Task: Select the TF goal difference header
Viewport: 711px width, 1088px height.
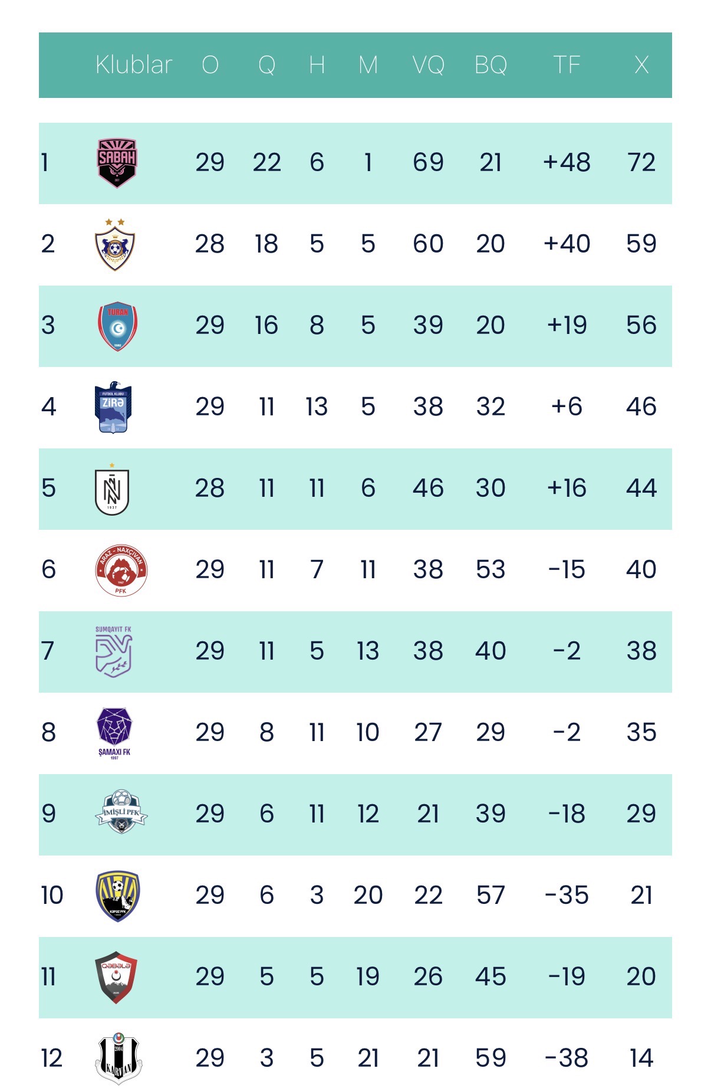Action: (x=567, y=65)
